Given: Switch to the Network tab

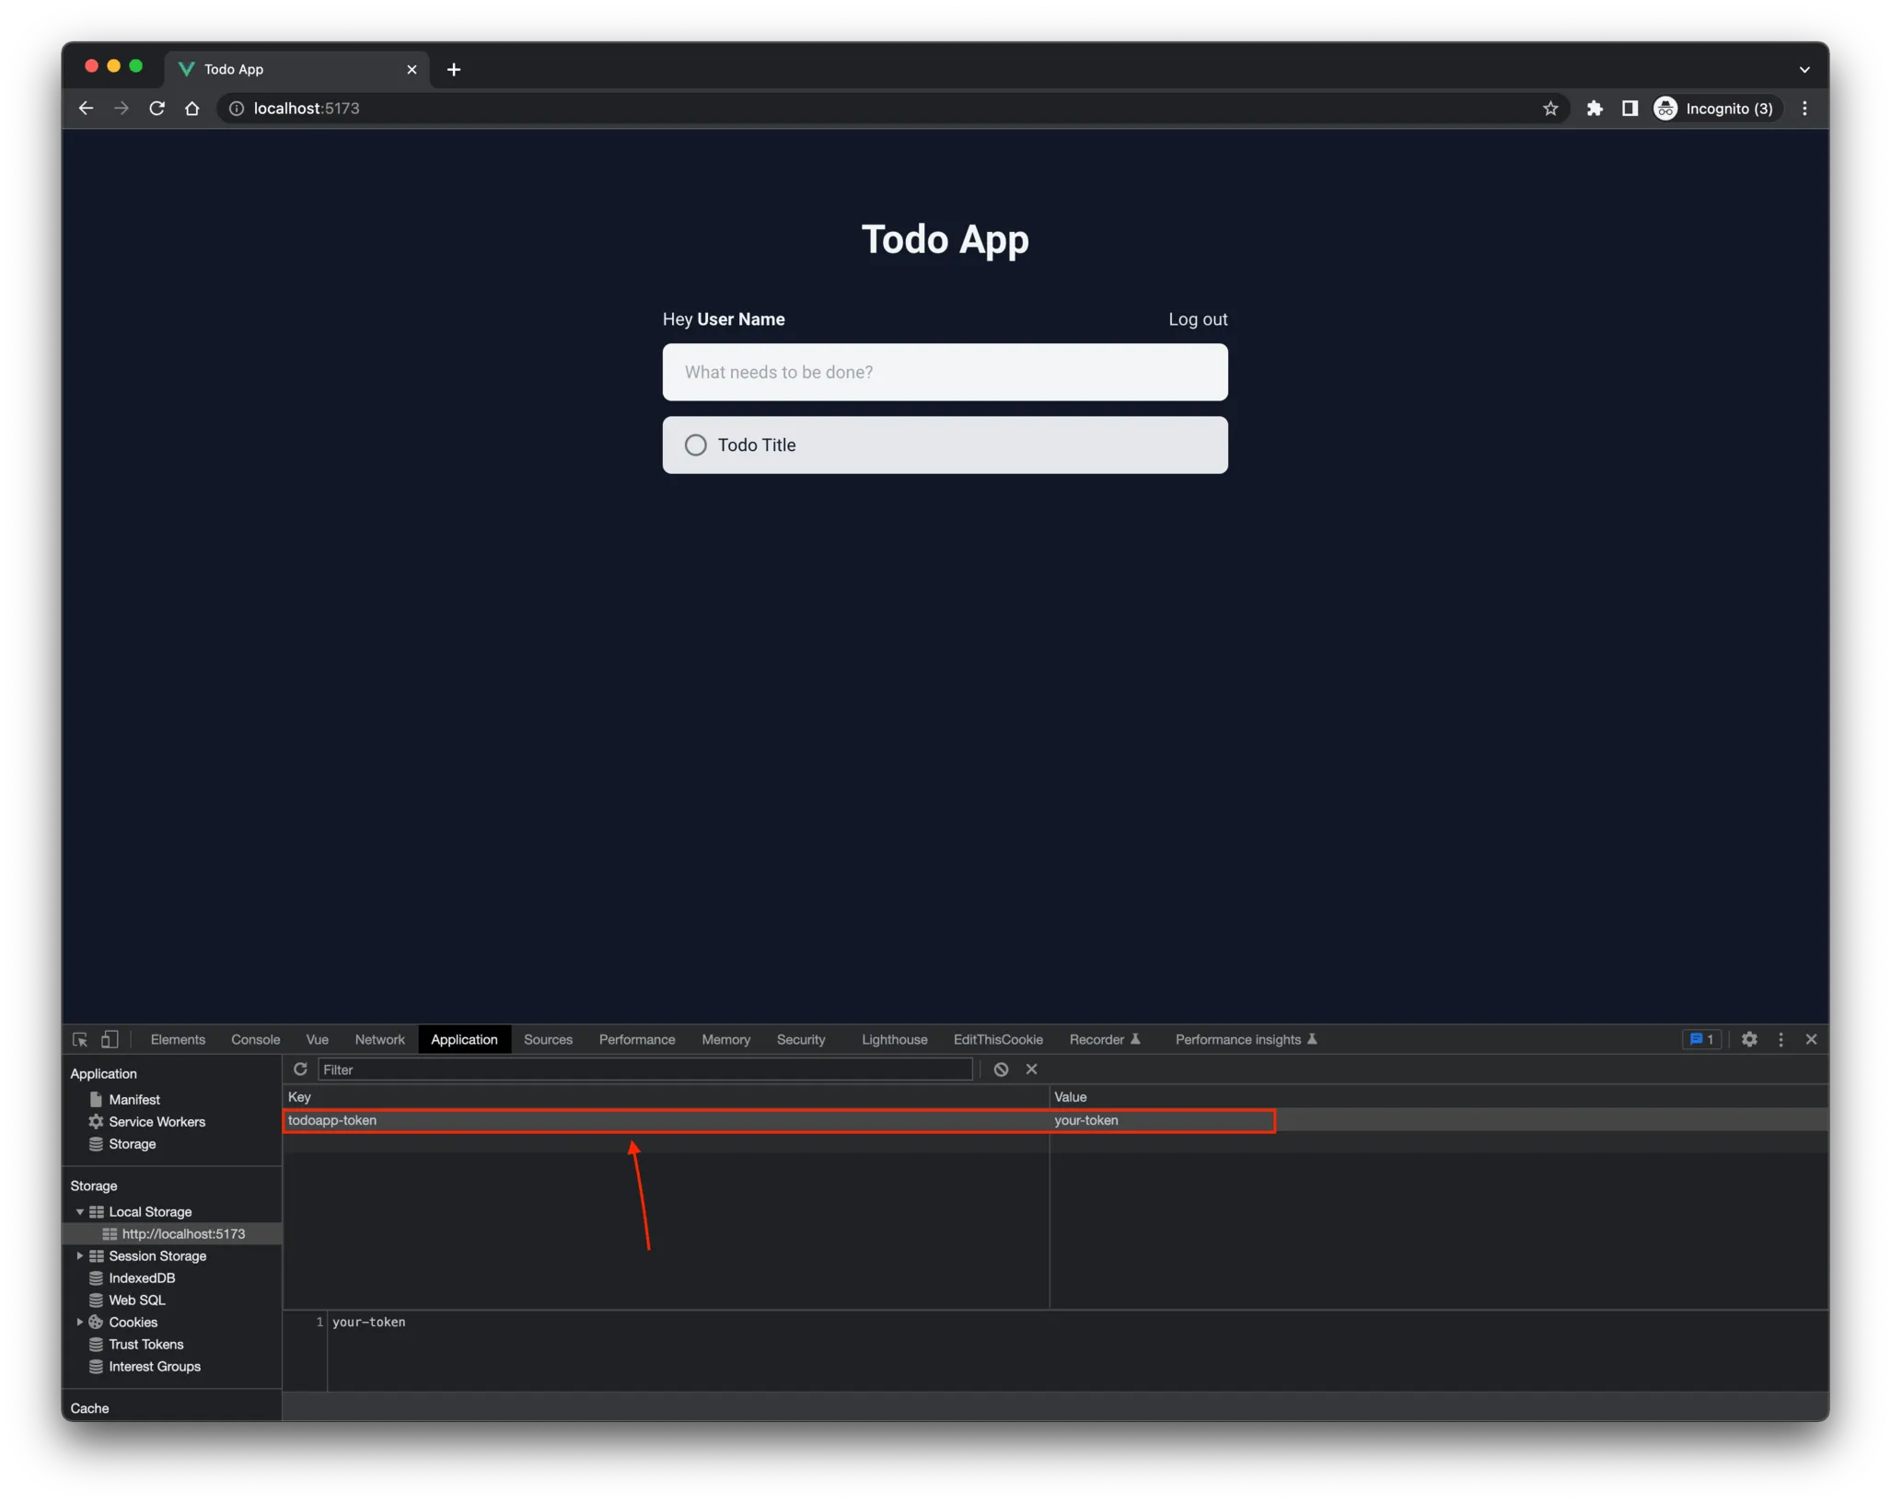Looking at the screenshot, I should (379, 1039).
